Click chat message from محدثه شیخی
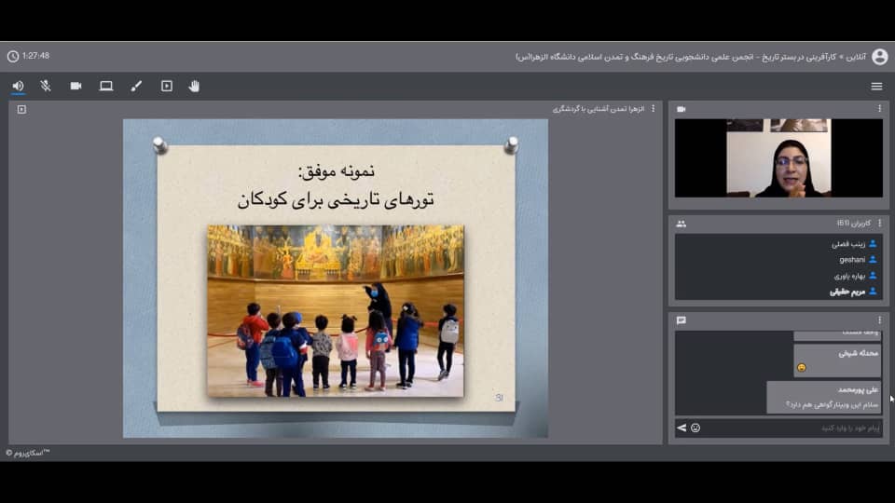 pyautogui.click(x=837, y=360)
